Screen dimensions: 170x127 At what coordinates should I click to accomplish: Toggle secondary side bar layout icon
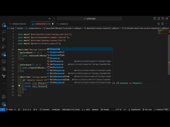(x=163, y=19)
